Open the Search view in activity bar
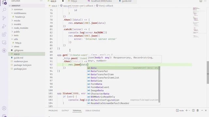This screenshot has width=209, height=117. 4,10
